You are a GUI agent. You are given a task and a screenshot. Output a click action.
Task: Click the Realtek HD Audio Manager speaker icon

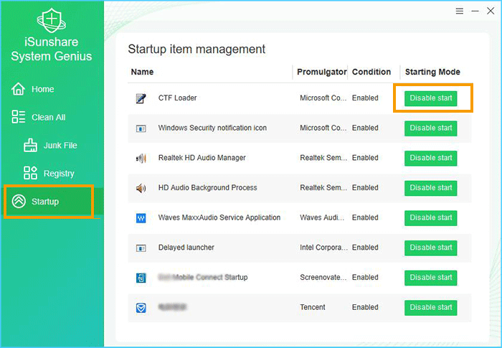141,158
